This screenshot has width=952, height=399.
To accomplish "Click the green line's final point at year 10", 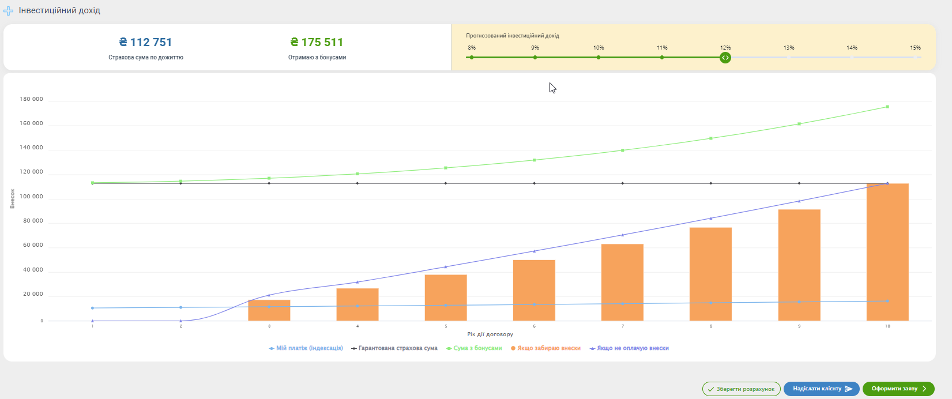I will 887,107.
